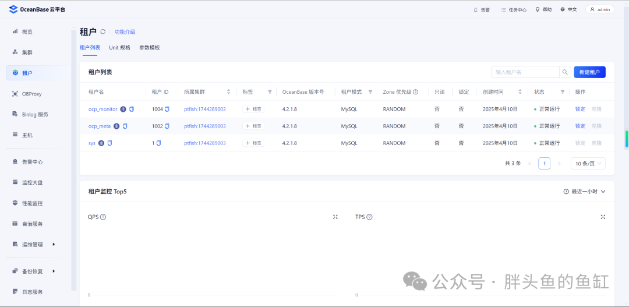The height and width of the screenshot is (307, 629).
Task: Switch to the 参数模板 tab
Action: click(149, 47)
